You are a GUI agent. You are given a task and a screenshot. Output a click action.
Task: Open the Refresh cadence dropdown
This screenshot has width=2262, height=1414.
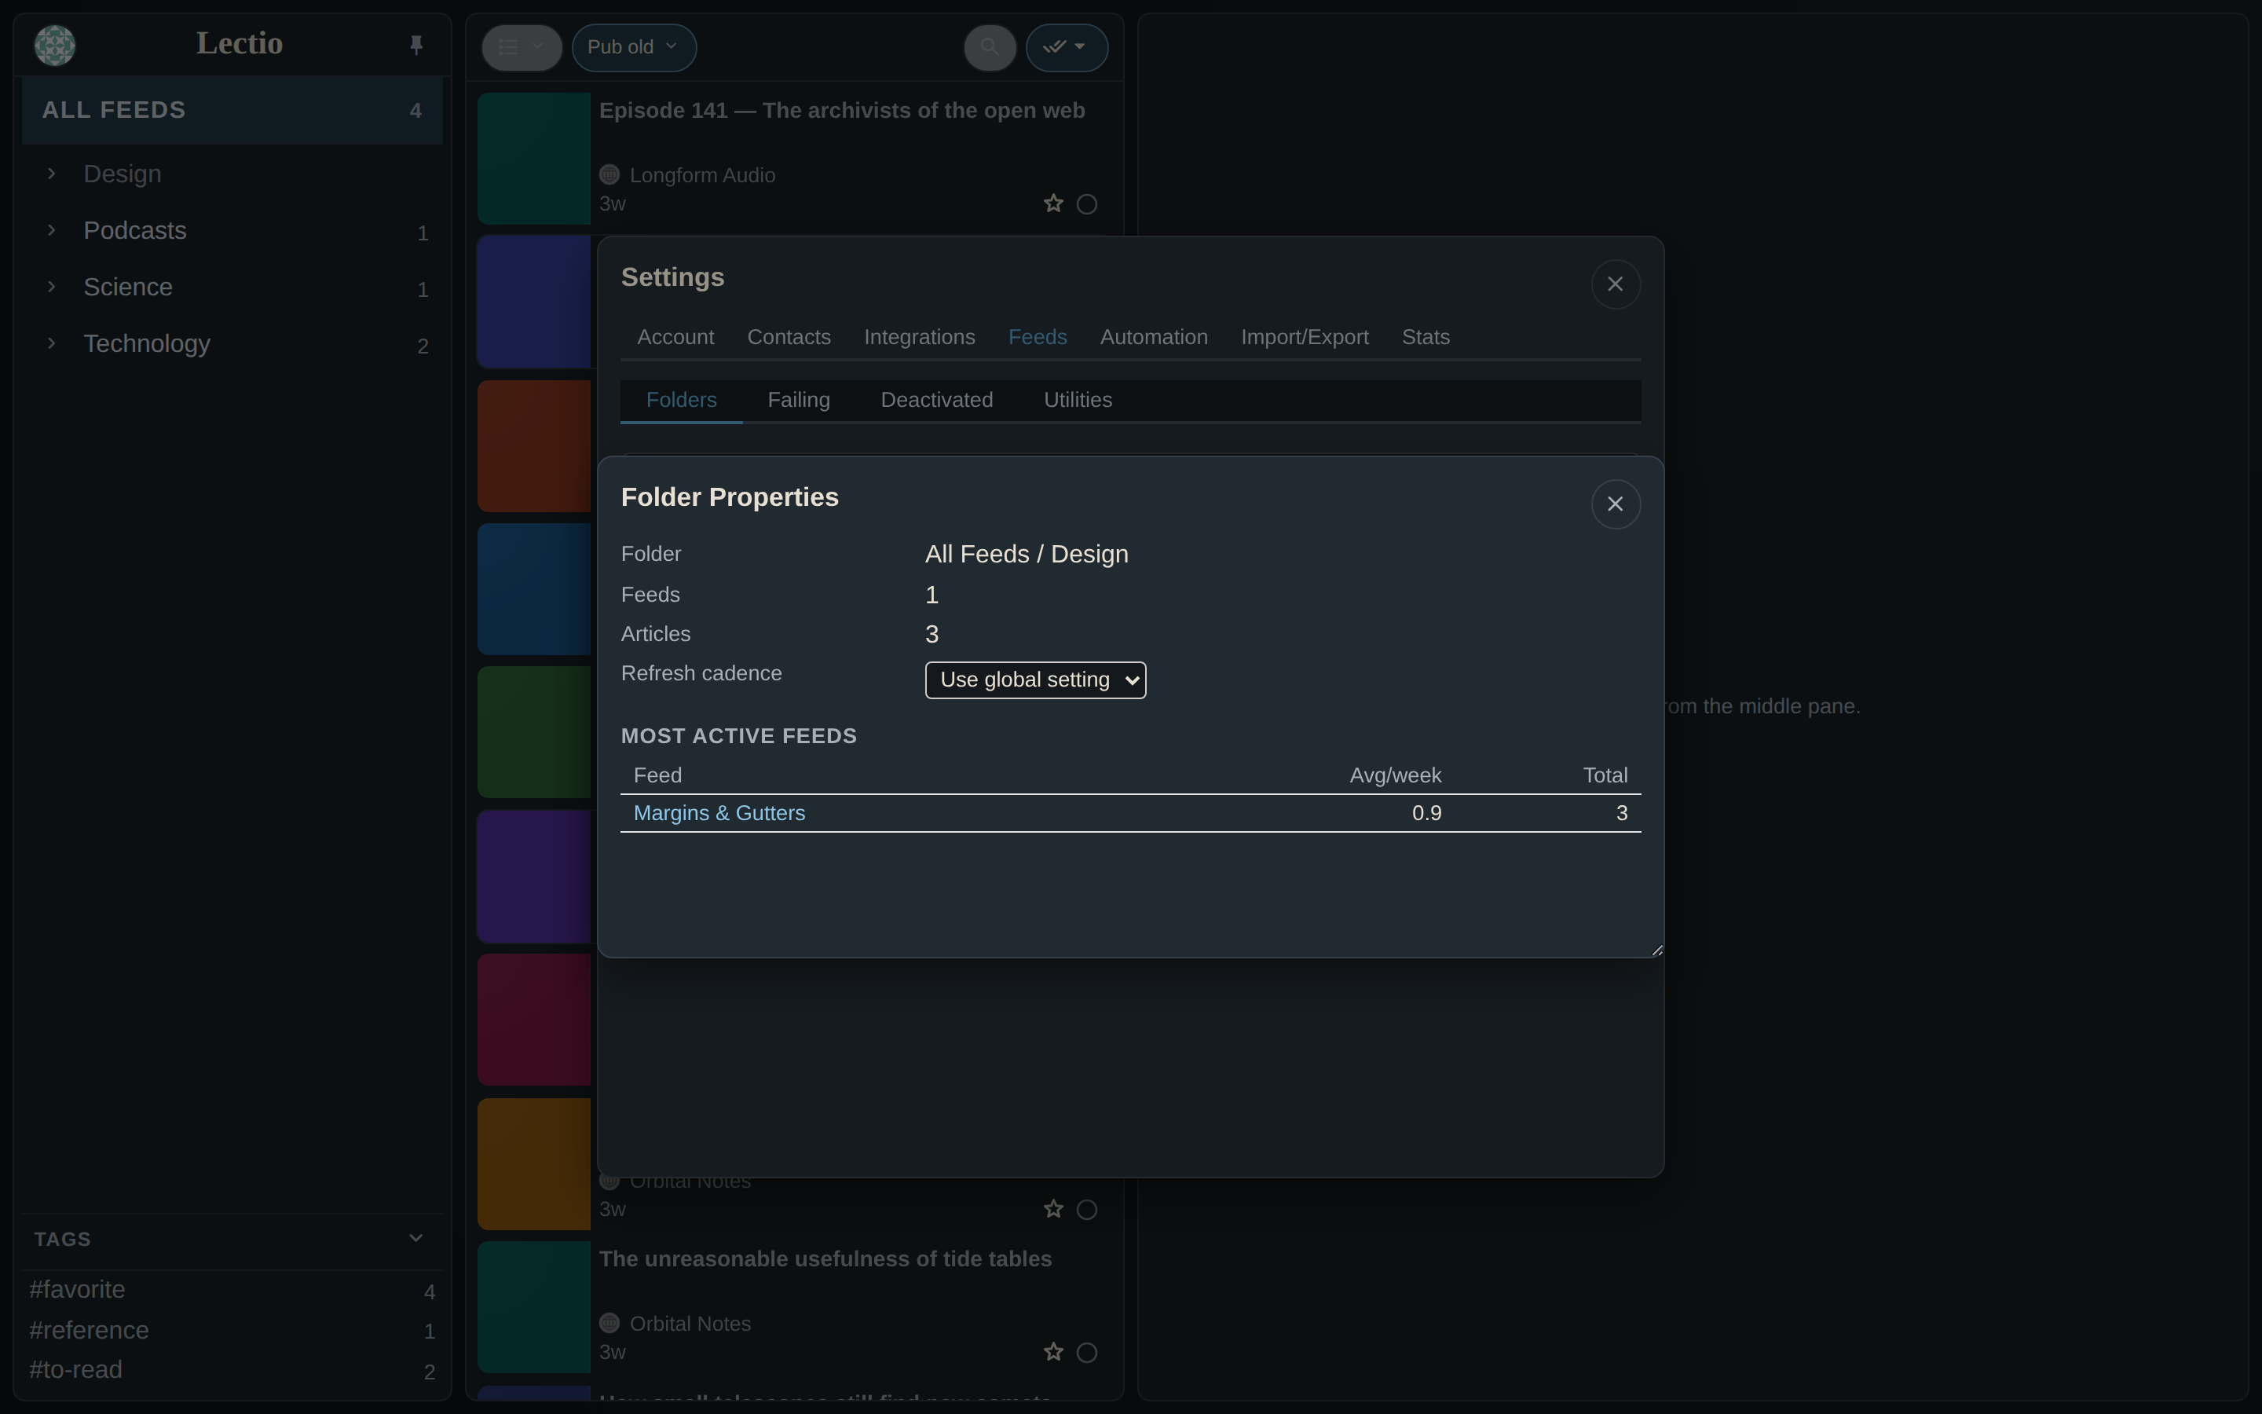[1036, 680]
